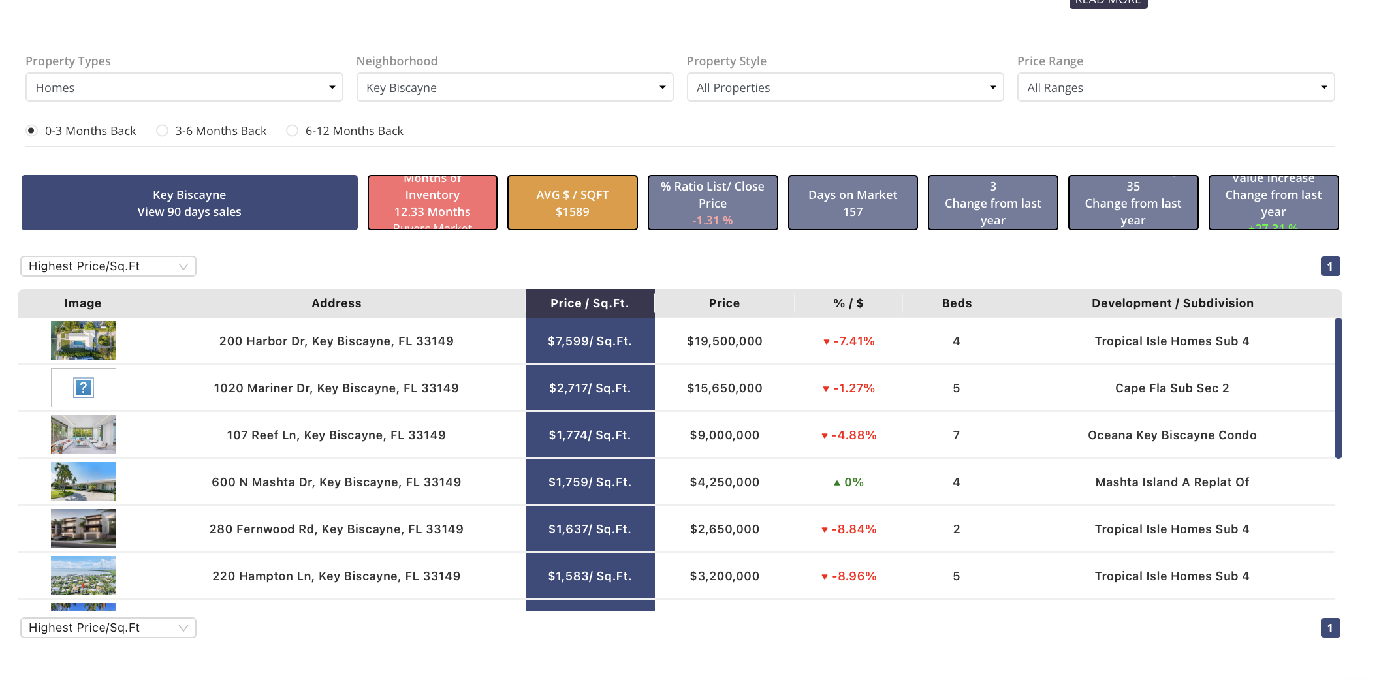Click the Months of Inventory red tile

[432, 203]
